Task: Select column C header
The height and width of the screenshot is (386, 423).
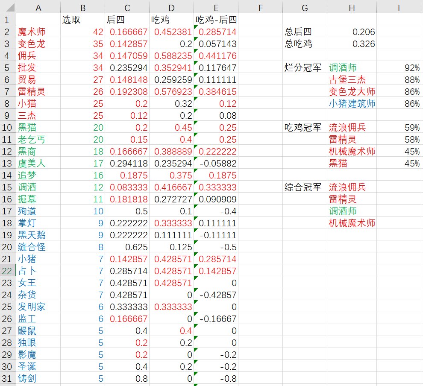Action: pos(127,8)
